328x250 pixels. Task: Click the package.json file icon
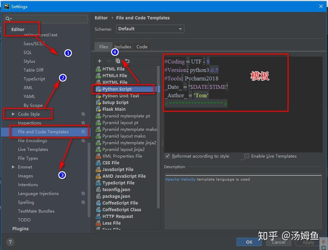pos(98,196)
